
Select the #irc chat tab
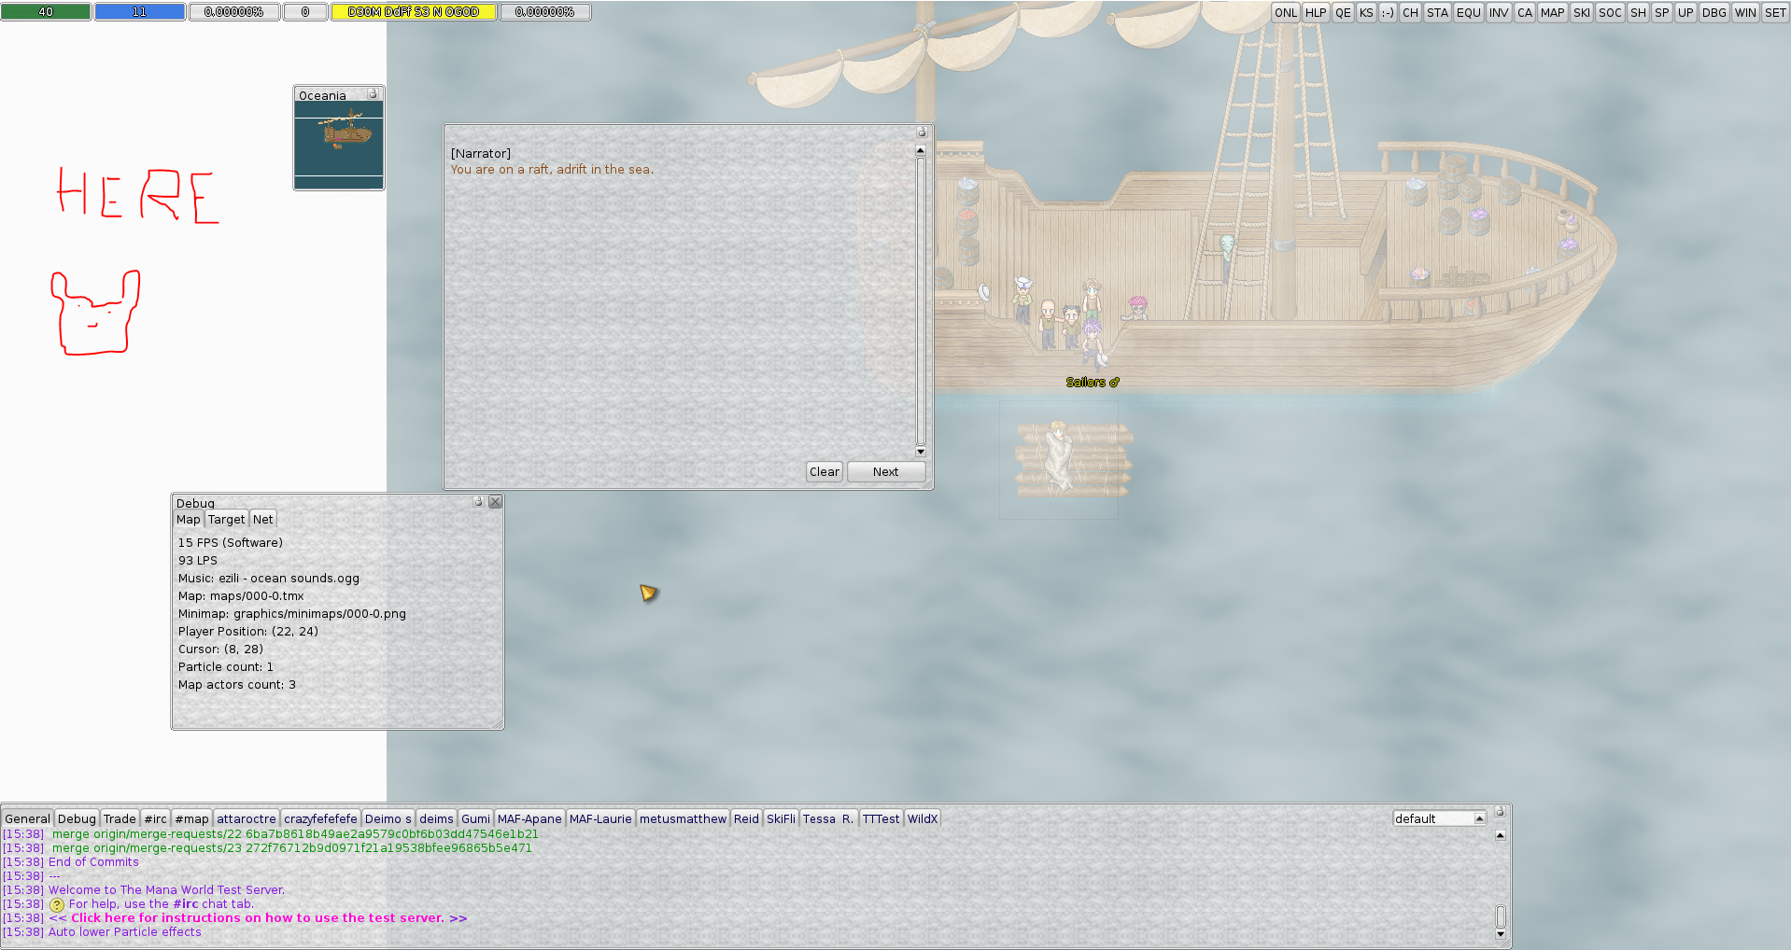[x=156, y=818]
